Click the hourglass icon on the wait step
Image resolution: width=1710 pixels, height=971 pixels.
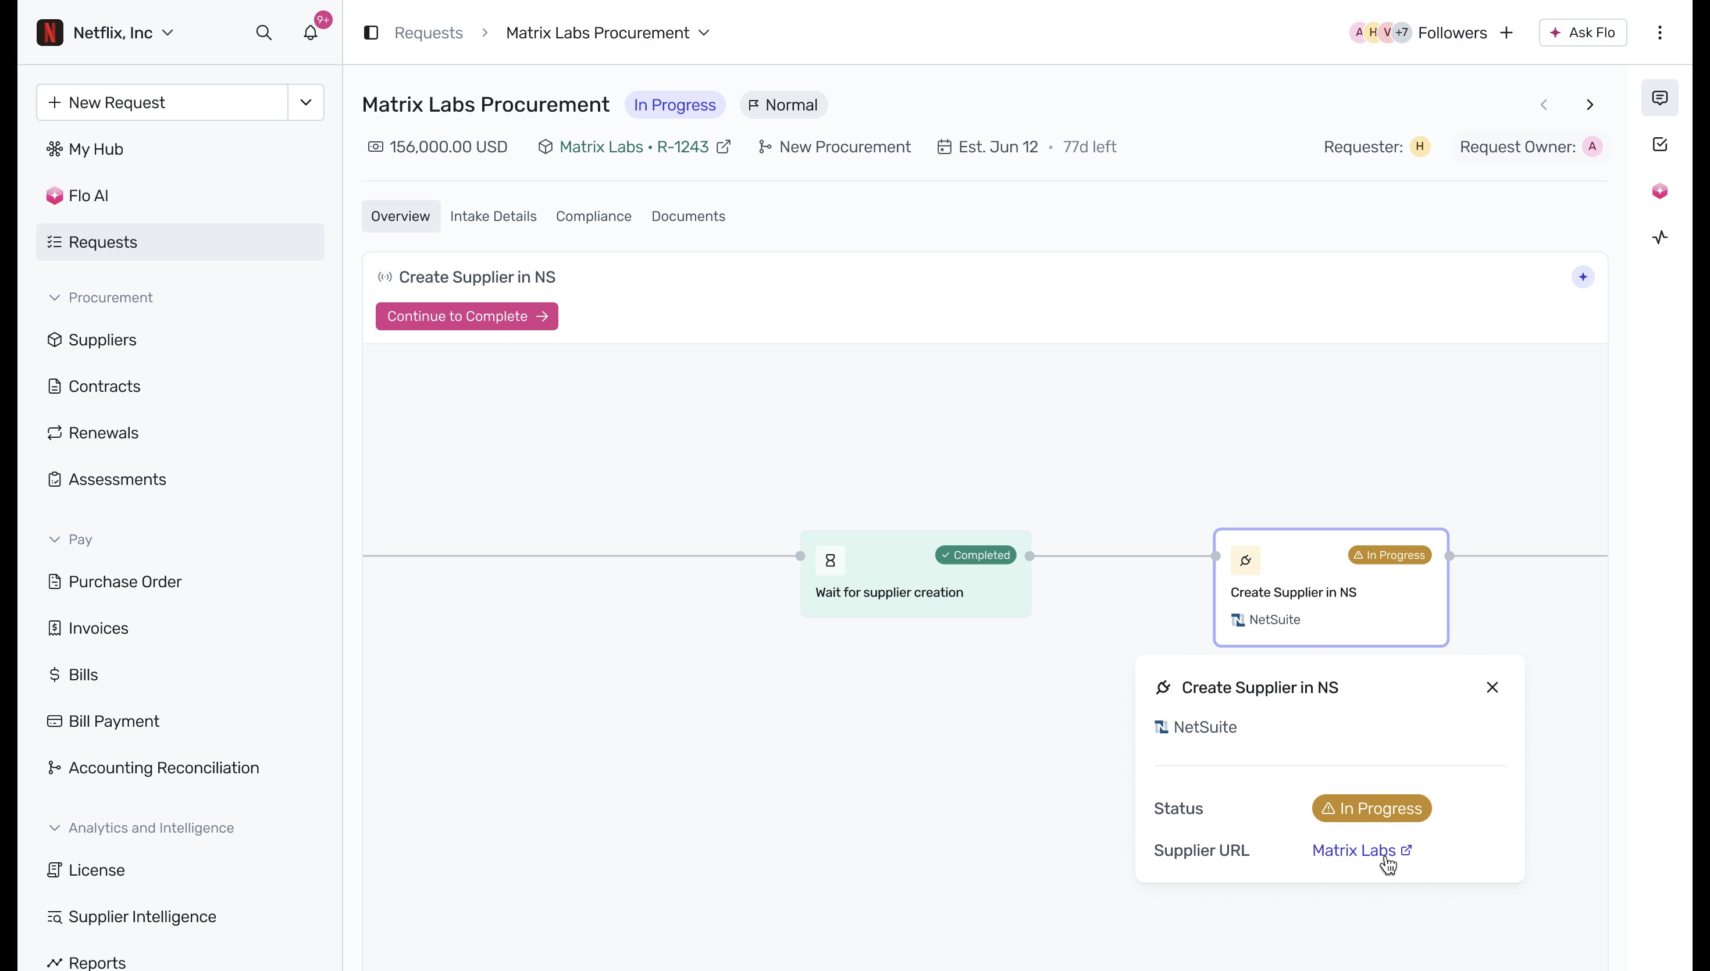tap(831, 560)
